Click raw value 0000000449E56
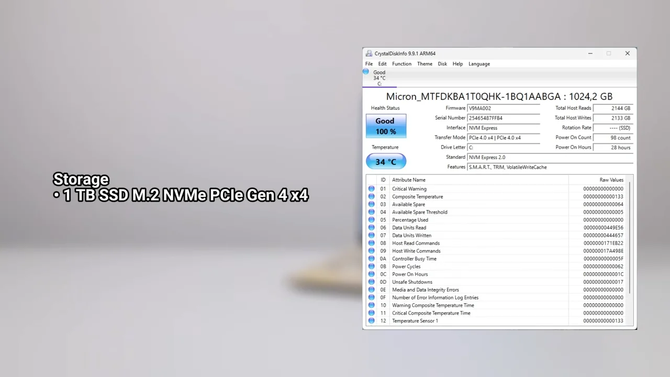670x377 pixels. 603,227
